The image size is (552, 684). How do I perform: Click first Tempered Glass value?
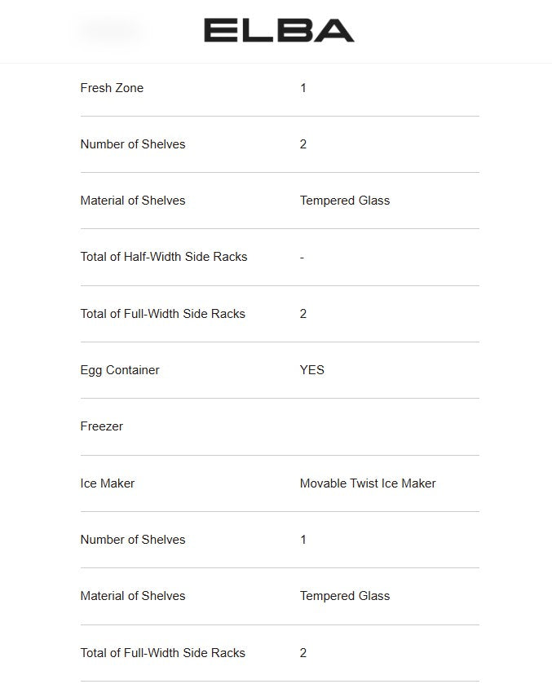click(345, 201)
